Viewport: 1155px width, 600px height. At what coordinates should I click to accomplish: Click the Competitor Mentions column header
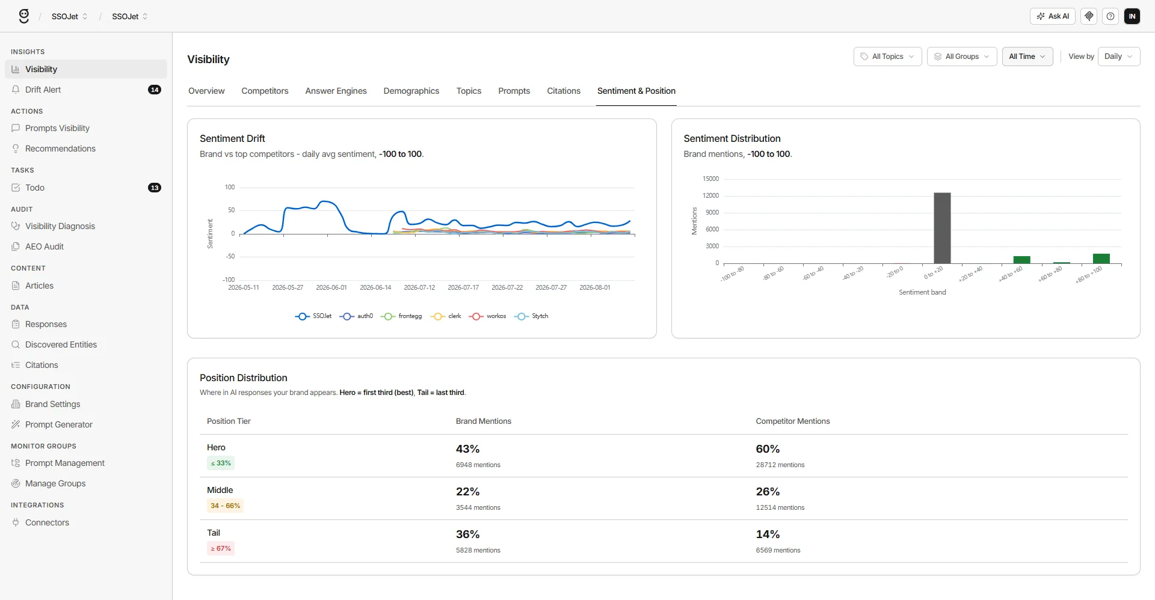[793, 421]
